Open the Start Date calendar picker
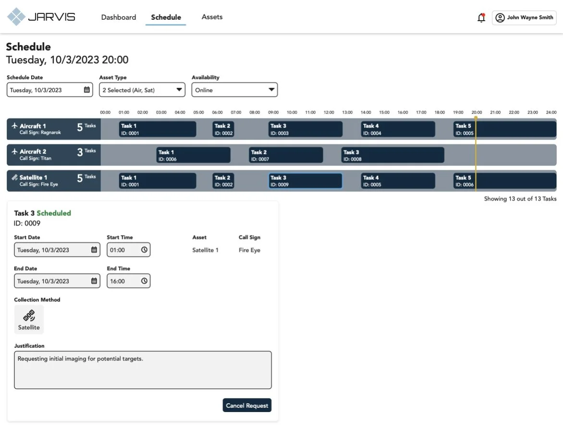The height and width of the screenshot is (425, 563). point(94,250)
